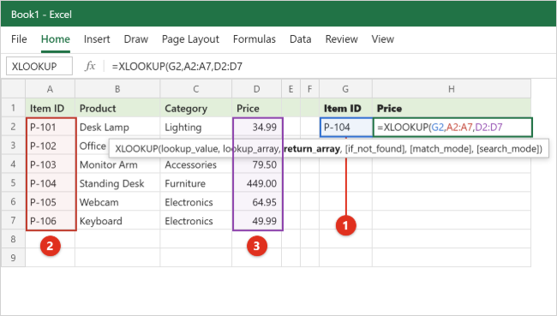Select cell containing P-101
The height and width of the screenshot is (316, 557).
[50, 127]
